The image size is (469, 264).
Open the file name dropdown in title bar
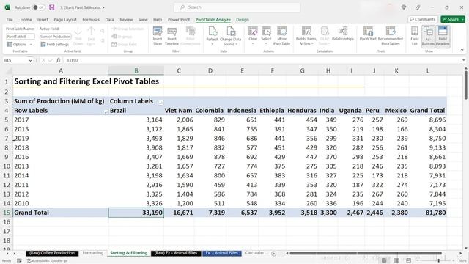pyautogui.click(x=104, y=7)
